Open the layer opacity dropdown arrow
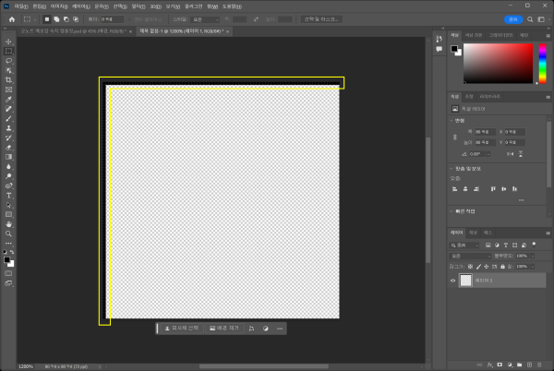 coord(533,256)
